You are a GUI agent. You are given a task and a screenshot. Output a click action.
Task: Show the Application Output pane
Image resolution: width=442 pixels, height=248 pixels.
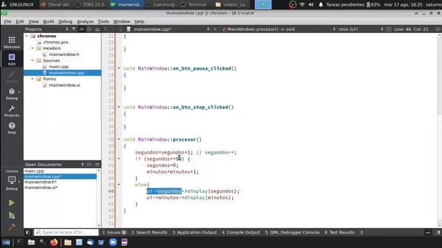(195, 232)
